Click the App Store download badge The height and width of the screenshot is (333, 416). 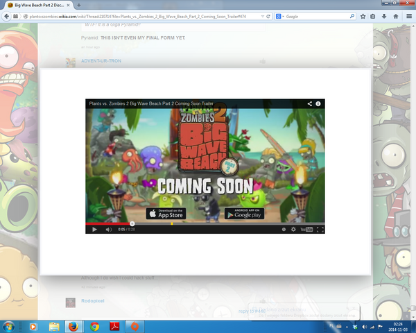click(x=166, y=214)
